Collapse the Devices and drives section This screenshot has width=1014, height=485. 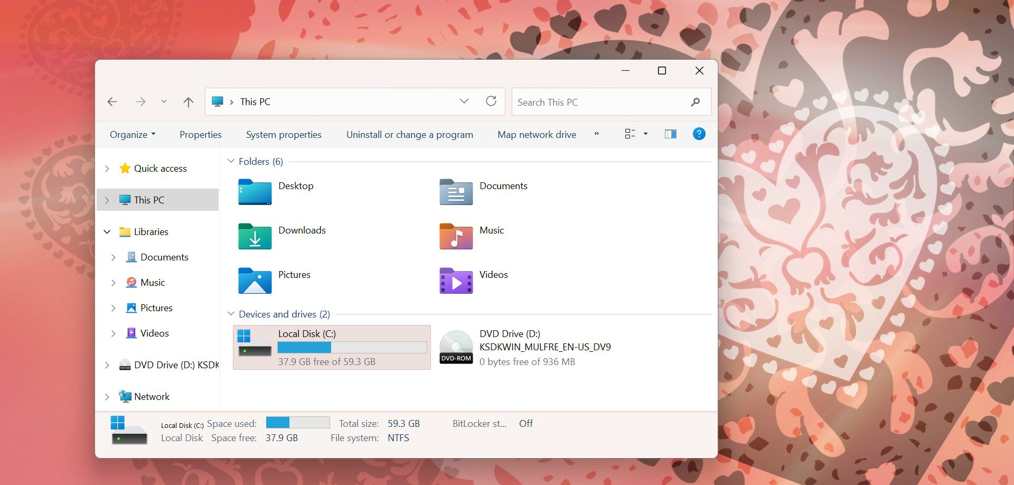tap(230, 314)
